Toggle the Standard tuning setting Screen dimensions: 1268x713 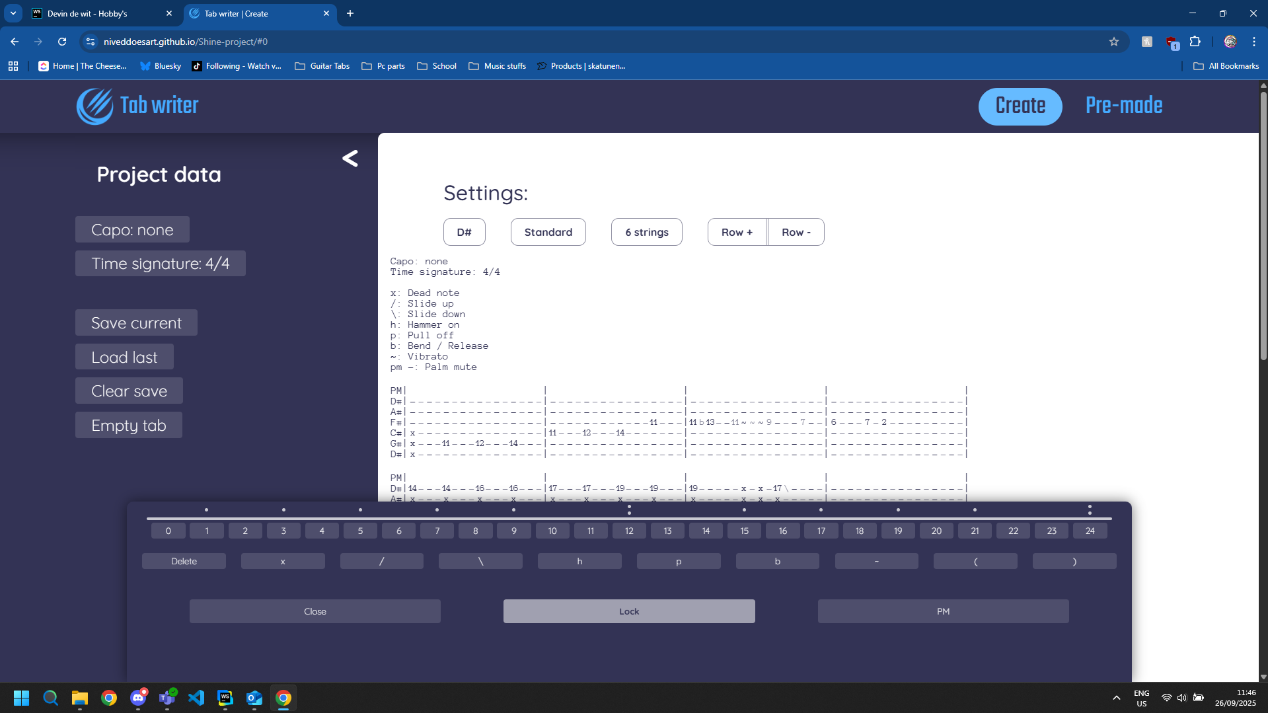click(x=548, y=232)
